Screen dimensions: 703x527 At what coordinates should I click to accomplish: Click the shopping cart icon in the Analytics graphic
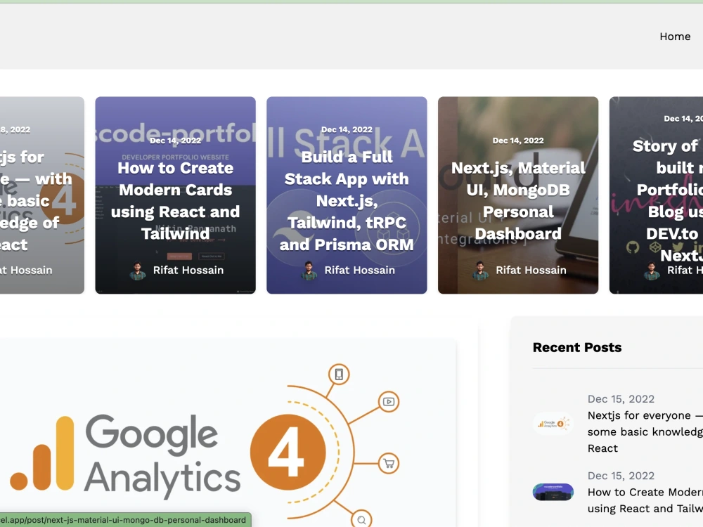387,464
